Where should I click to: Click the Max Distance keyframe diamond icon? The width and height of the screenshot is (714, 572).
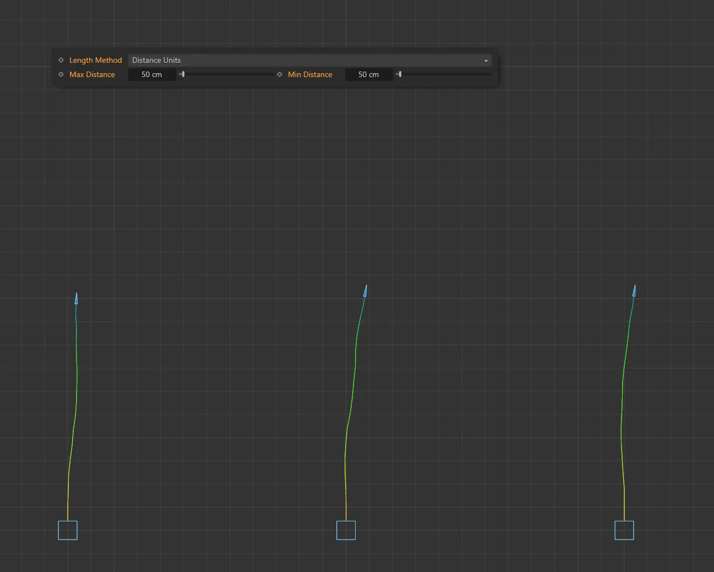(x=61, y=74)
